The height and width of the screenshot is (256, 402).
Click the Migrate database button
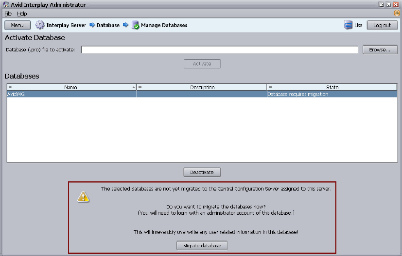pyautogui.click(x=202, y=245)
